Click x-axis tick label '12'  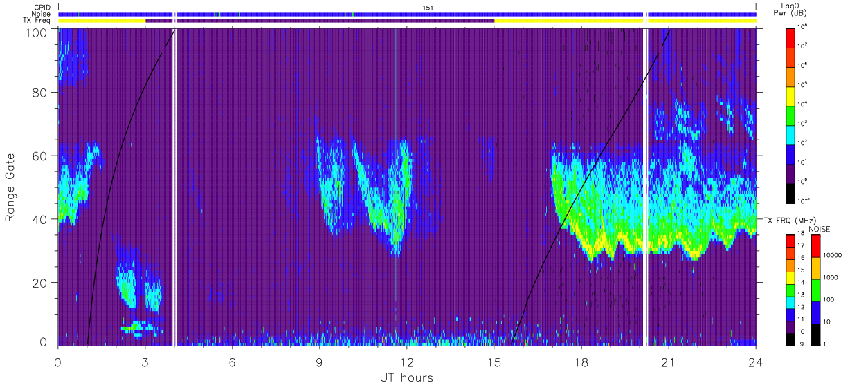click(406, 362)
